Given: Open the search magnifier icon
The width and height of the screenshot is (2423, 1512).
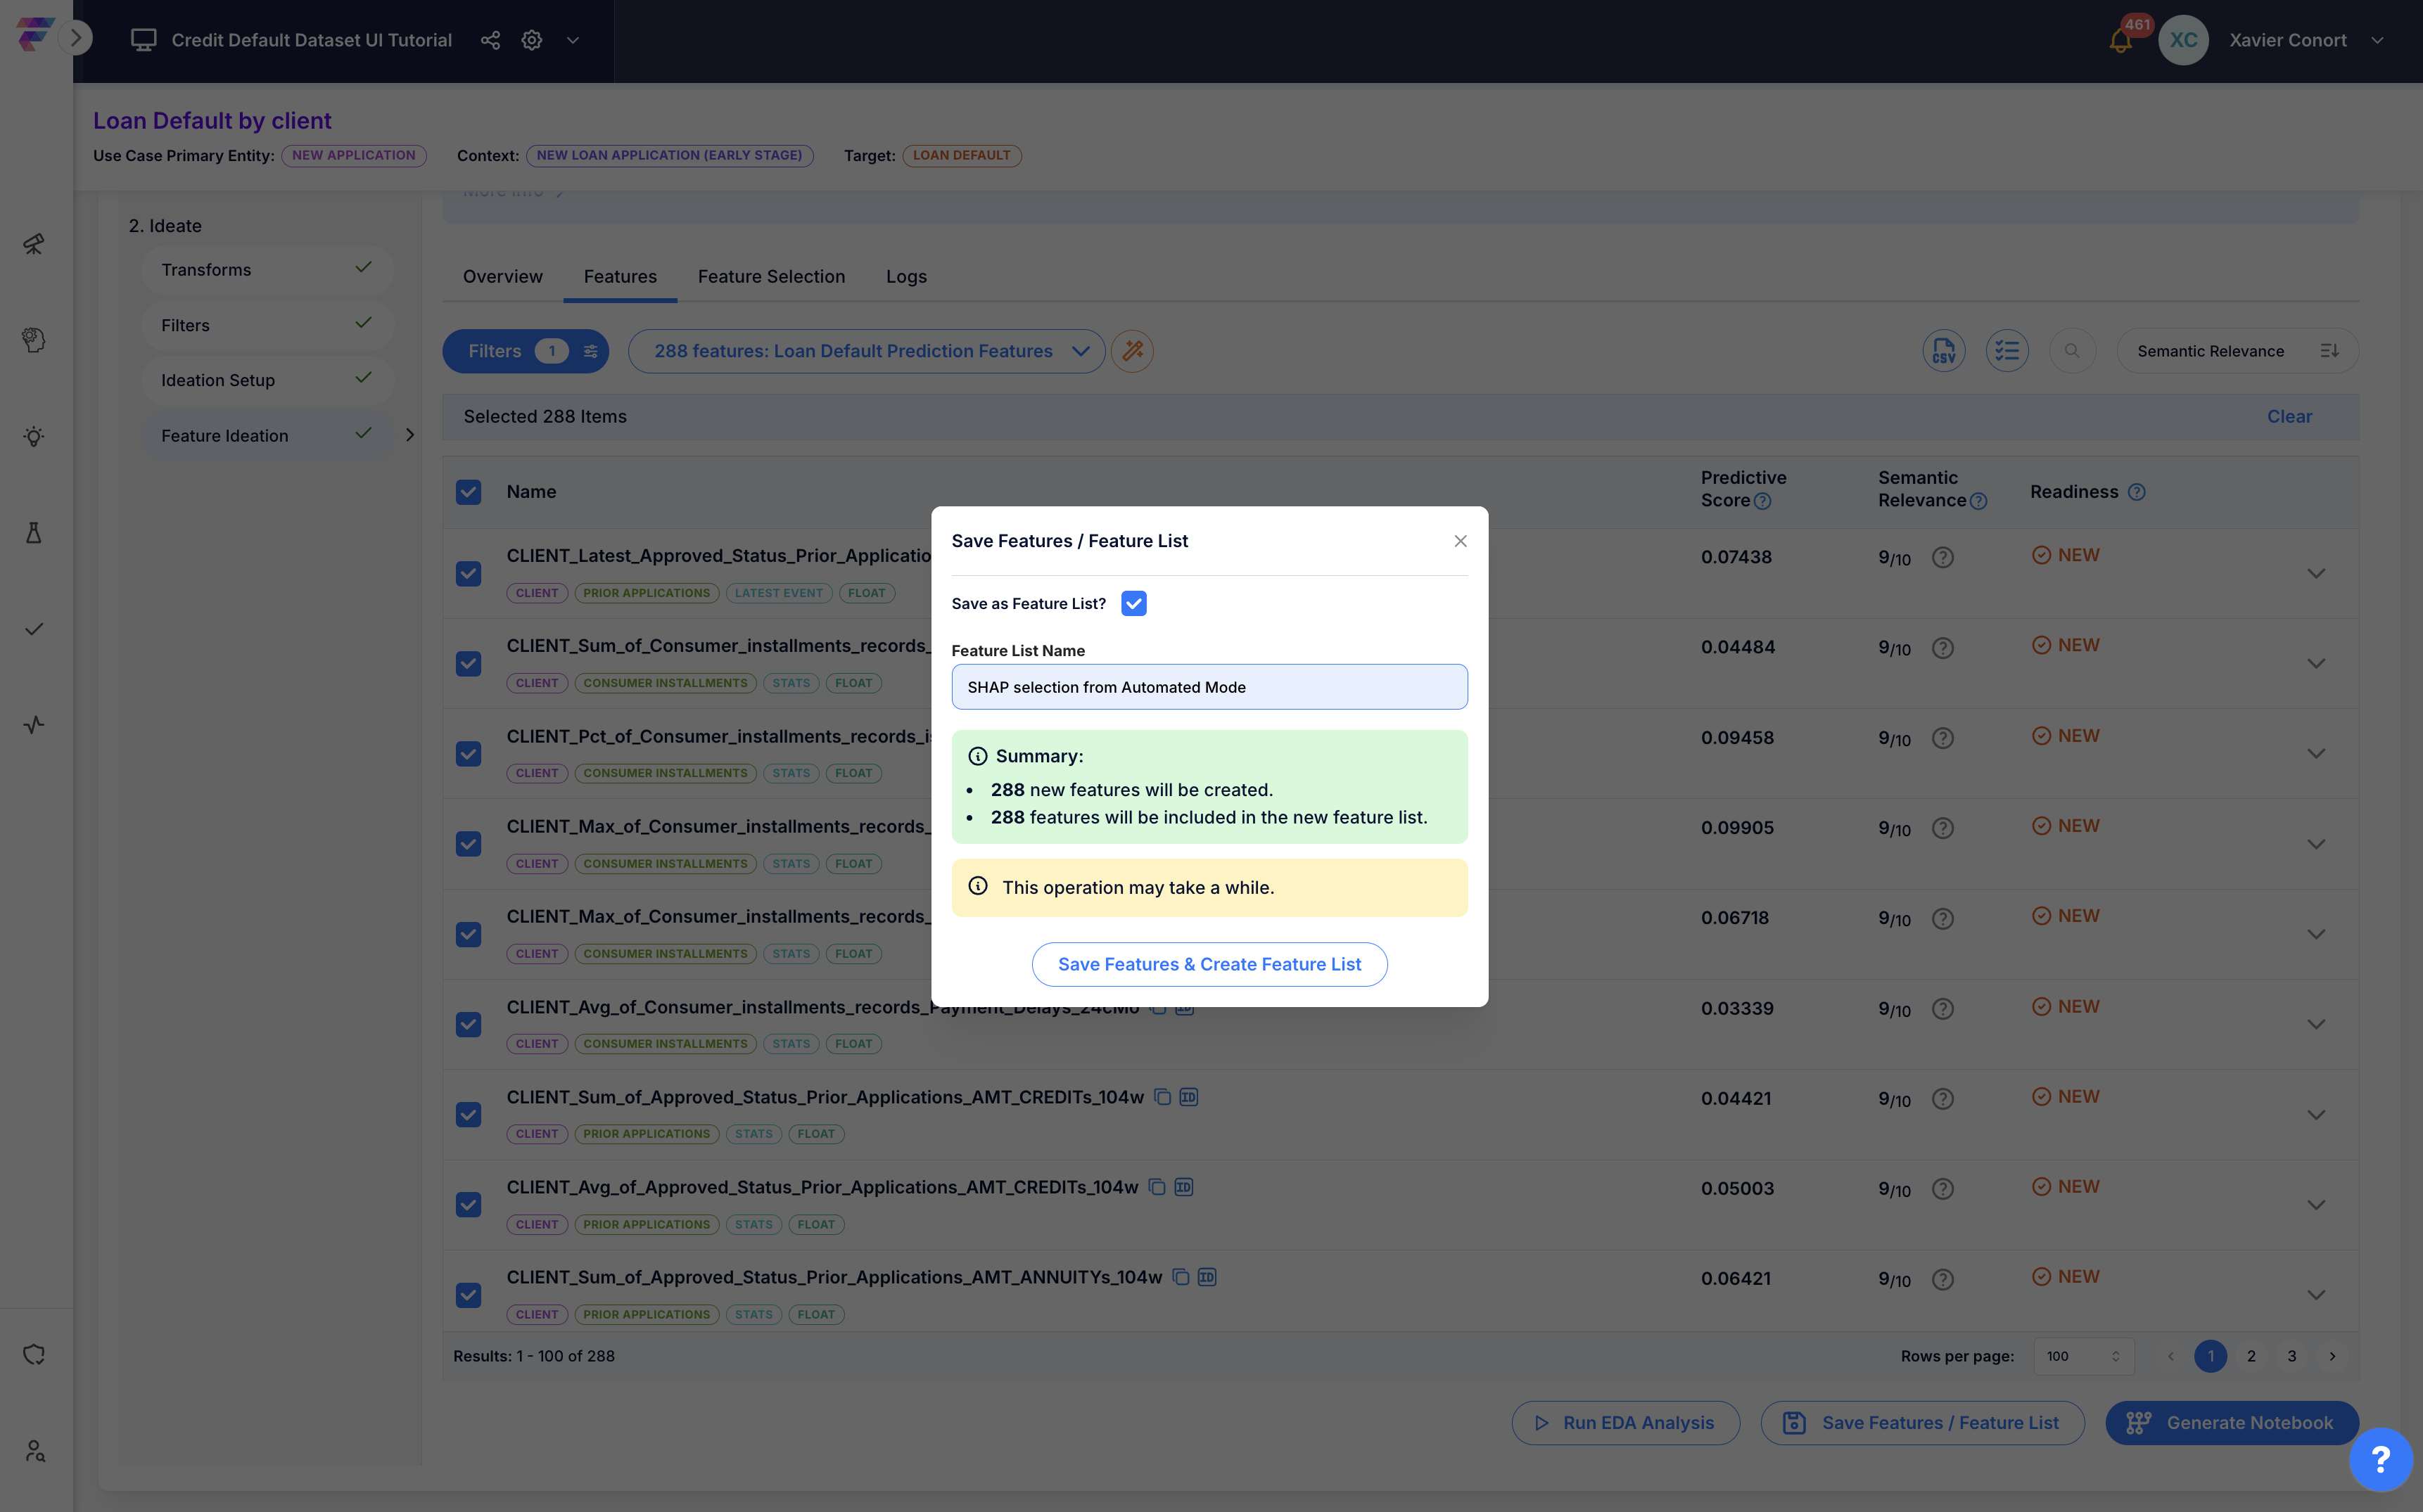Looking at the screenshot, I should coord(2072,351).
